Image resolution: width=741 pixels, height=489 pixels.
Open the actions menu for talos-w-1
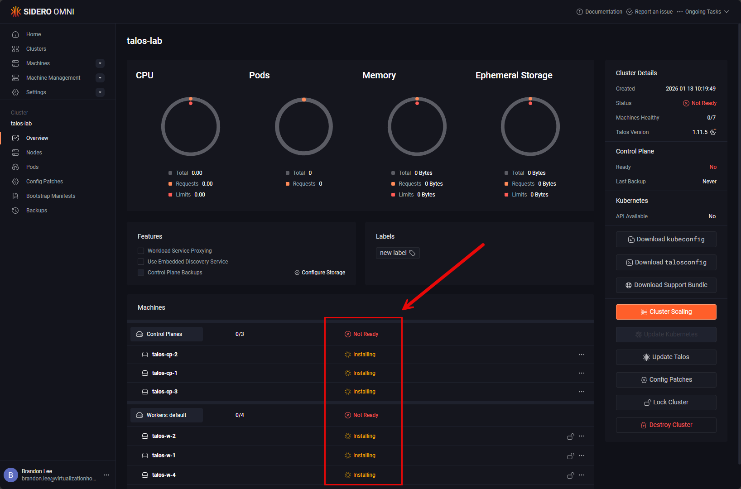click(x=582, y=455)
